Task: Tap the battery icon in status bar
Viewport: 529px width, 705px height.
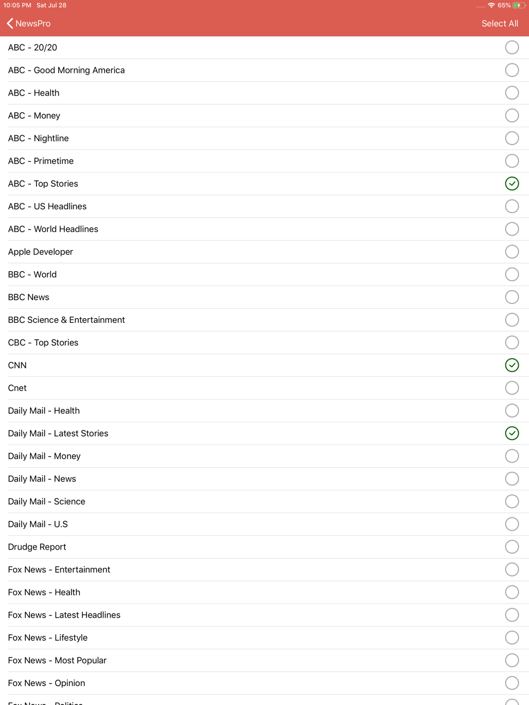Action: click(x=518, y=5)
